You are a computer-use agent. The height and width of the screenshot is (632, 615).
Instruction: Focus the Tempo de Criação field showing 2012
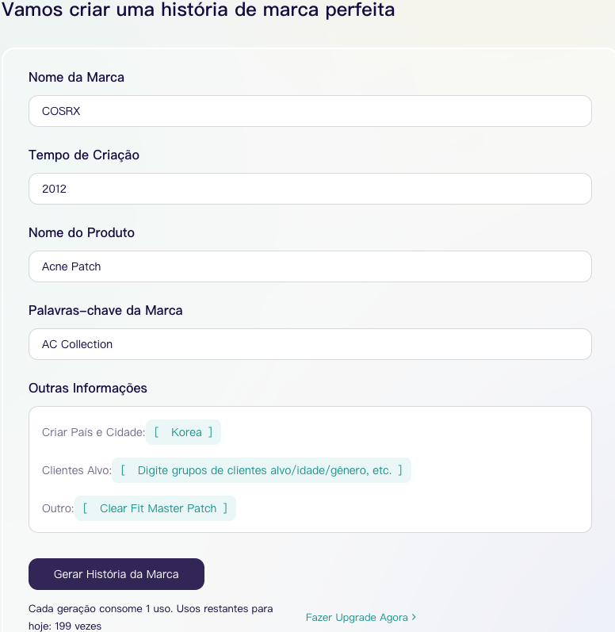pos(310,189)
